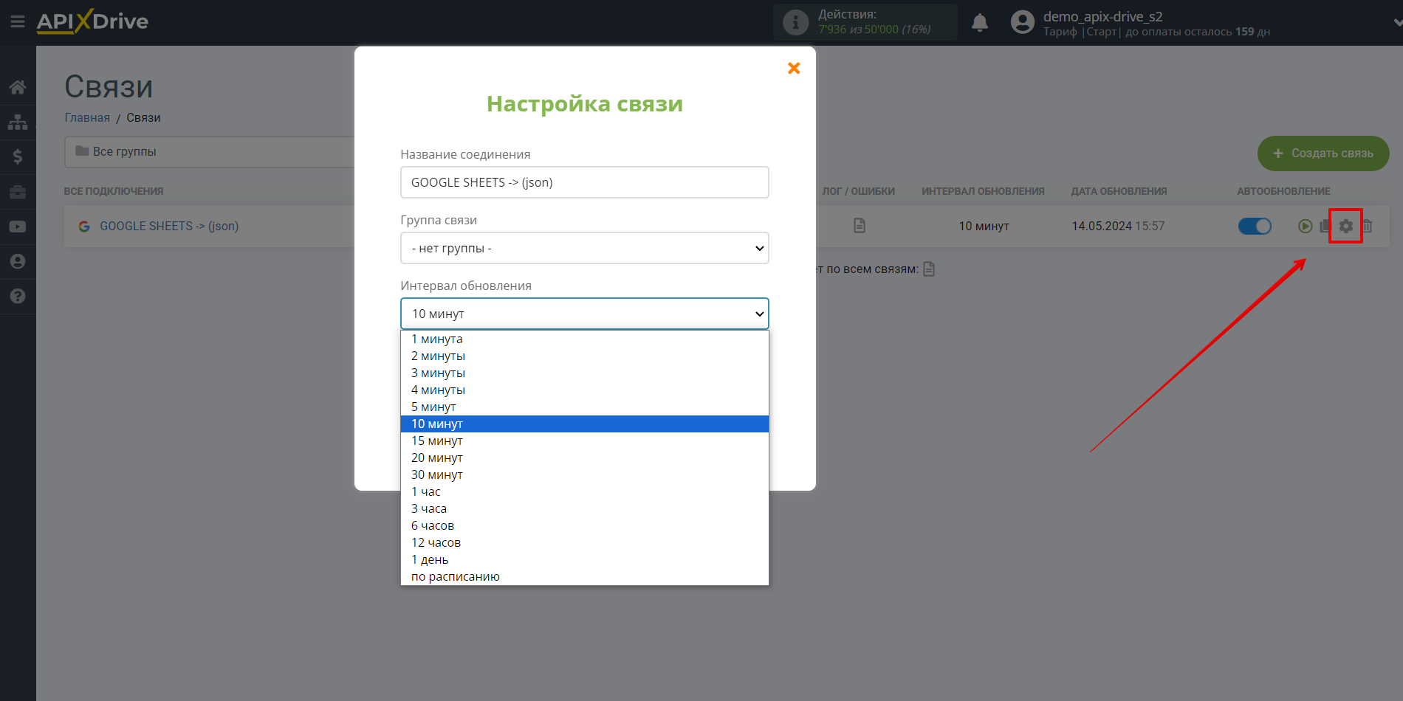This screenshot has width=1403, height=701.
Task: Delete connection with trash icon
Action: click(1367, 226)
